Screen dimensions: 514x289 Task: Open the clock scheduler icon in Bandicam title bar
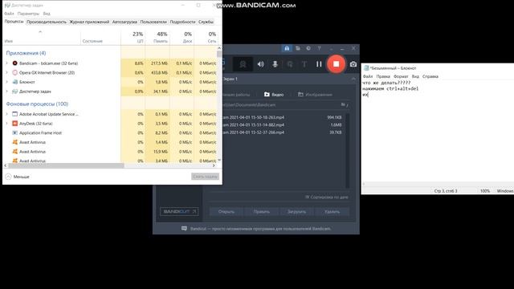pos(308,48)
